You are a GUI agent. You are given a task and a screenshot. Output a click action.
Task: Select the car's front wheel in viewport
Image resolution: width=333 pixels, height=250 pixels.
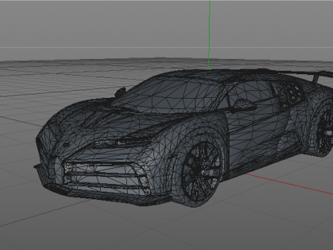pyautogui.click(x=200, y=172)
